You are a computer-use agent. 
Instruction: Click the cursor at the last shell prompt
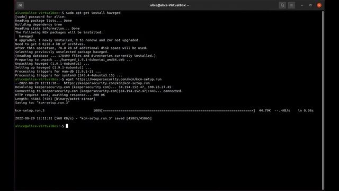[67, 126]
